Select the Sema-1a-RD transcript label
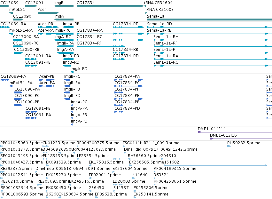This screenshot has width=272, height=199. [159, 24]
